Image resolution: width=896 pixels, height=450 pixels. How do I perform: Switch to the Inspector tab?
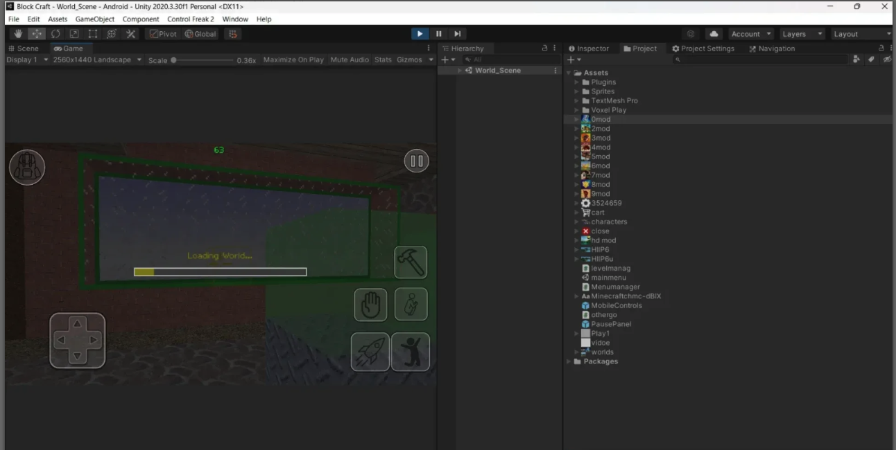(589, 48)
